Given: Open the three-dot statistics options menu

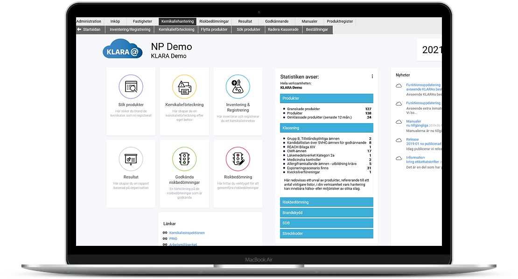Looking at the screenshot, I should [372, 76].
